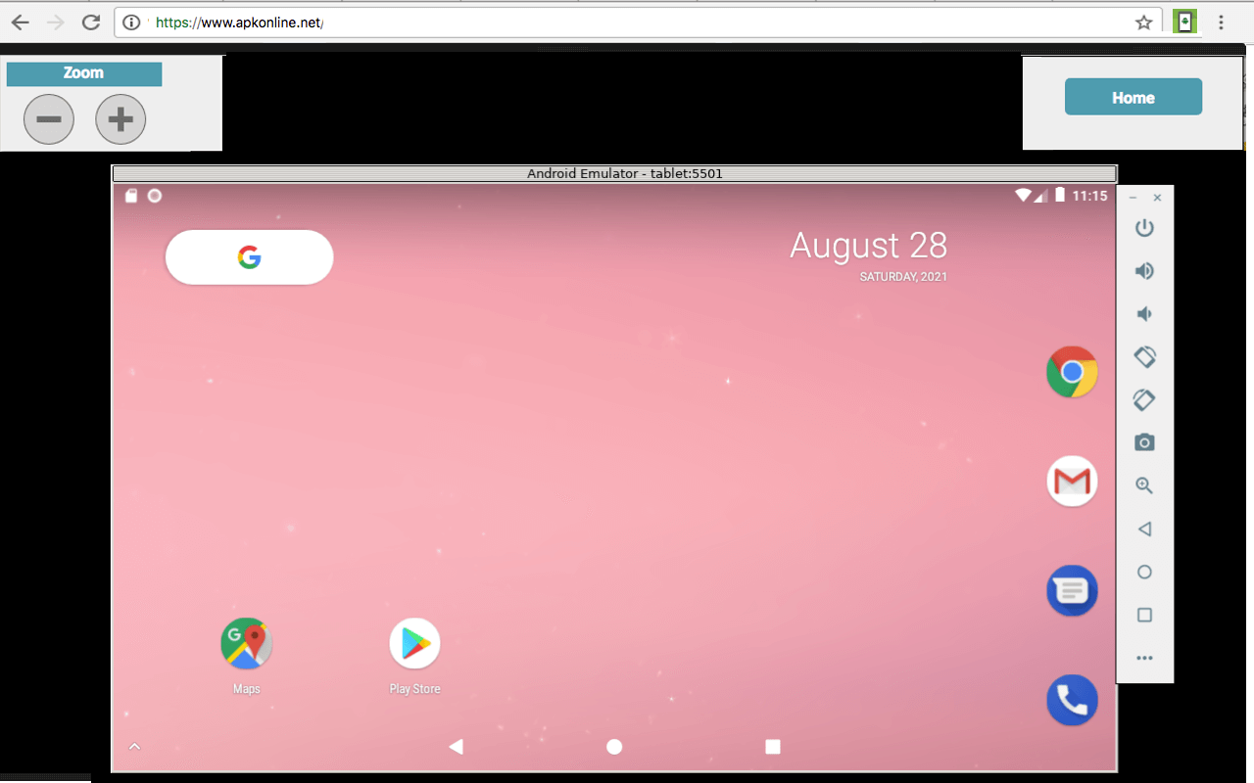Tap the 11:15 clock in status bar
The height and width of the screenshot is (783, 1254).
pos(1089,196)
